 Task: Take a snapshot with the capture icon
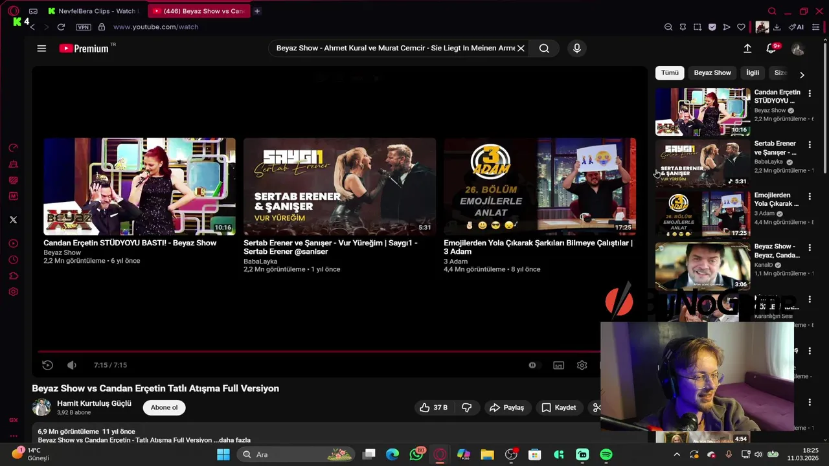698,27
